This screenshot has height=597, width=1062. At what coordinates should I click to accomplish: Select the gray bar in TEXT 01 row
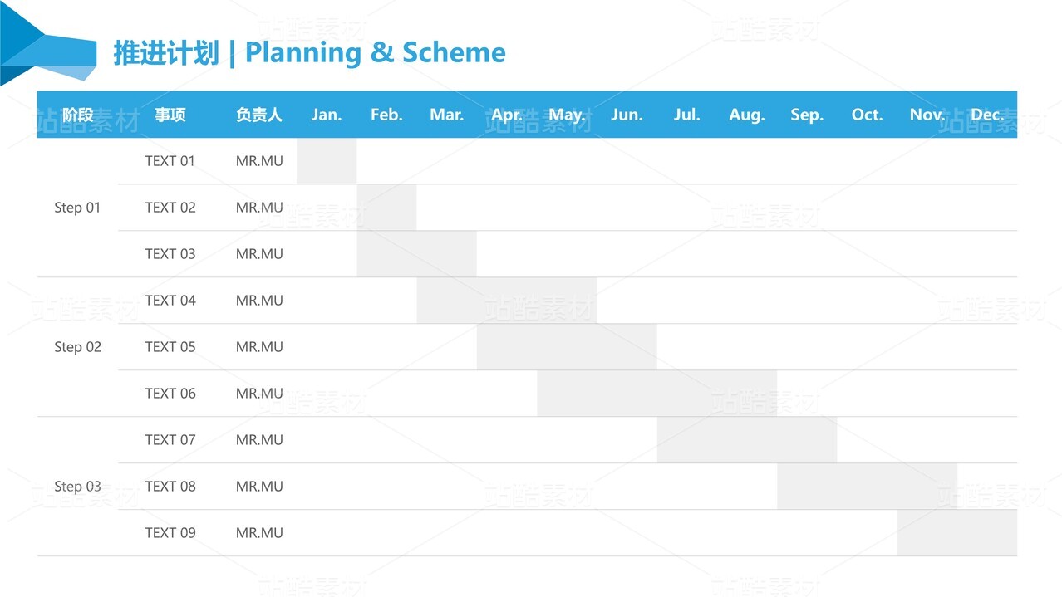click(327, 161)
